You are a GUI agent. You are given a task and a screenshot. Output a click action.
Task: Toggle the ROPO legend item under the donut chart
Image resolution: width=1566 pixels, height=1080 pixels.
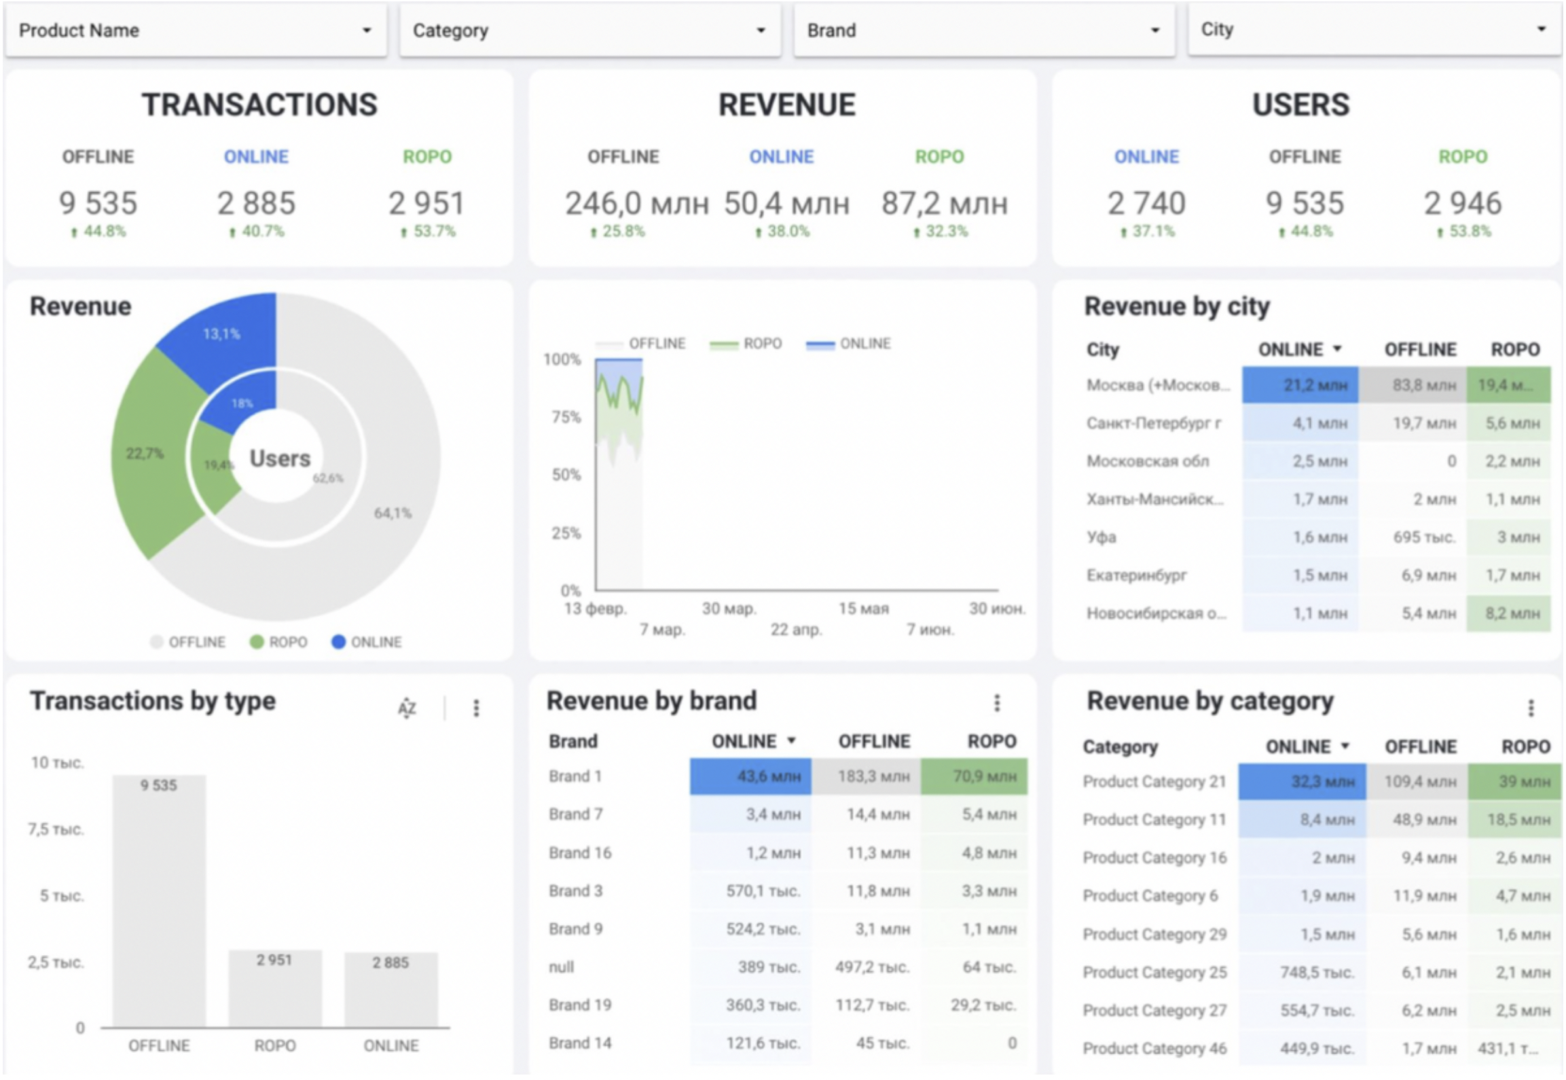coord(278,642)
